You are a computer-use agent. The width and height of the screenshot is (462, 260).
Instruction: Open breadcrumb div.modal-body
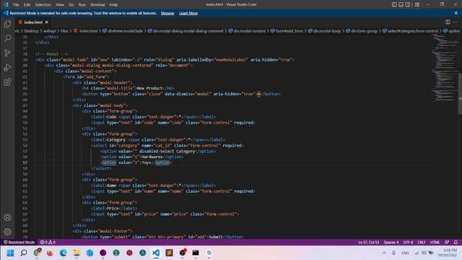tap(324, 31)
